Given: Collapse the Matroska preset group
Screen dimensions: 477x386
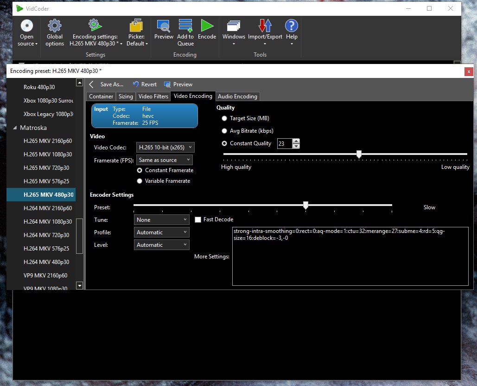Looking at the screenshot, I should point(15,128).
